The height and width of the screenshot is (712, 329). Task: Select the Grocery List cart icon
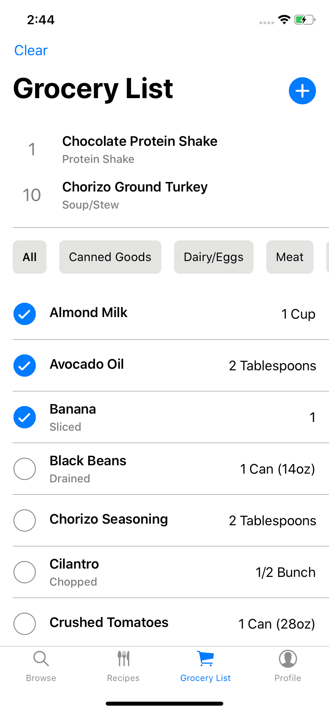click(206, 658)
